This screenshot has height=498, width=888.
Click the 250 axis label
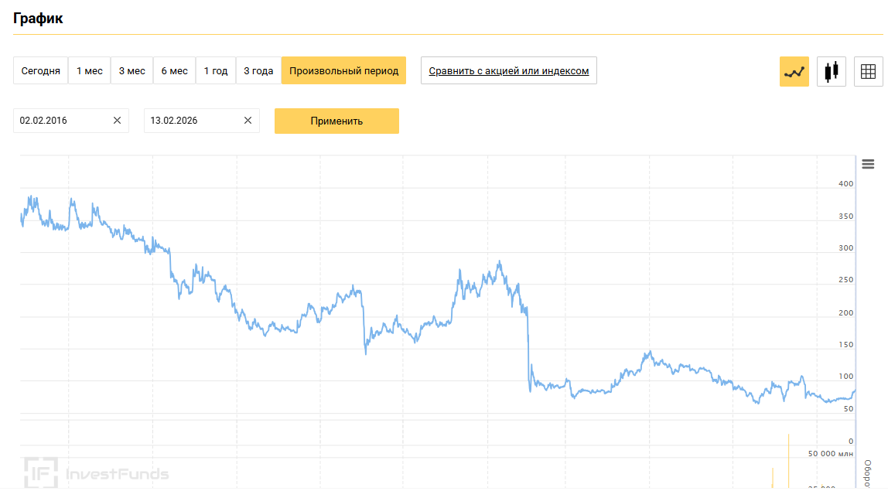(845, 280)
